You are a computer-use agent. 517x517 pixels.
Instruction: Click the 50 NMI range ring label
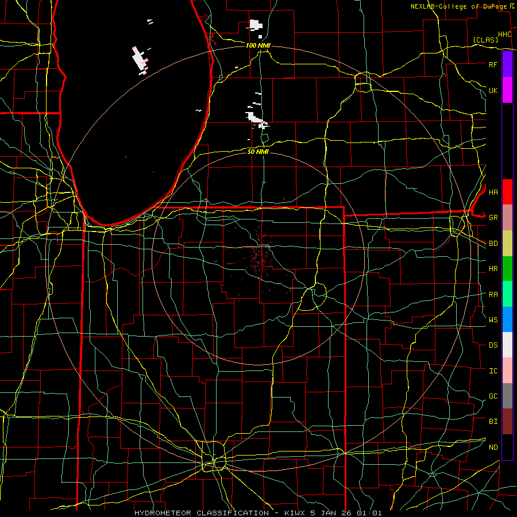click(258, 152)
